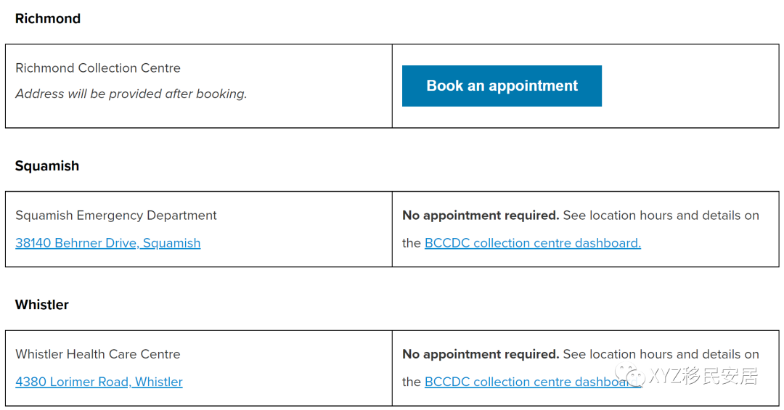Open the 4380 Lorimer Road, Whistler link

click(x=99, y=382)
